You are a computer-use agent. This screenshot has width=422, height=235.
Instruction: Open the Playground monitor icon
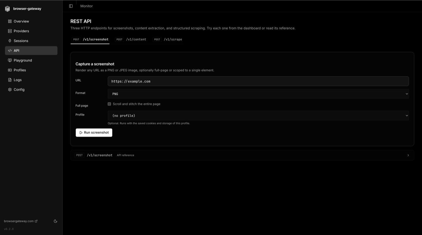tap(10, 60)
